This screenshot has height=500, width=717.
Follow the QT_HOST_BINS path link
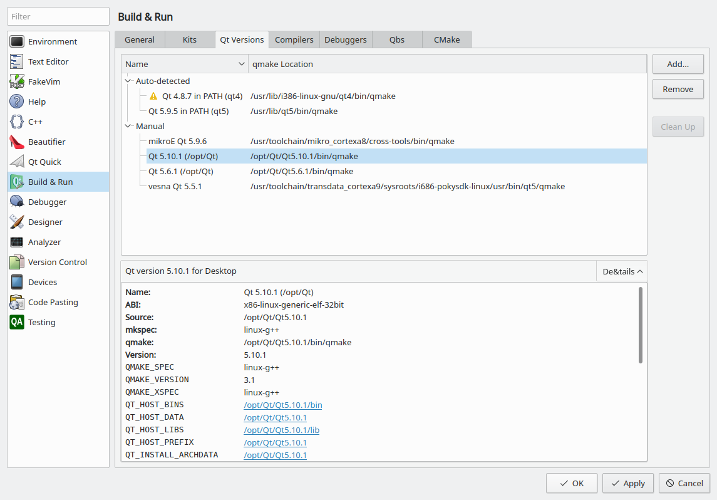click(283, 405)
